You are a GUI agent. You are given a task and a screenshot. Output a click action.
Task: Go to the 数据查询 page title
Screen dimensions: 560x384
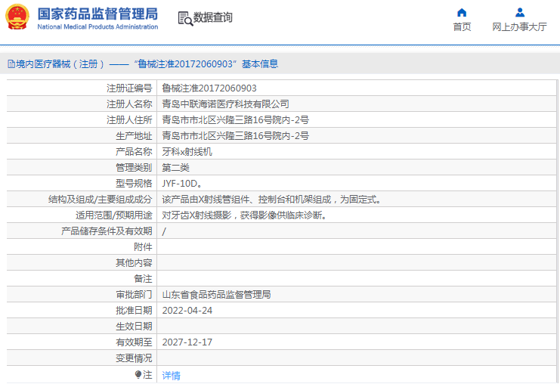pos(213,17)
